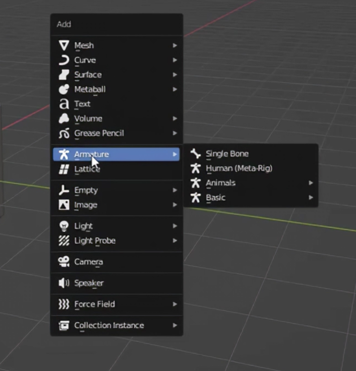
Task: Click the Text letter-a icon
Action: click(64, 104)
